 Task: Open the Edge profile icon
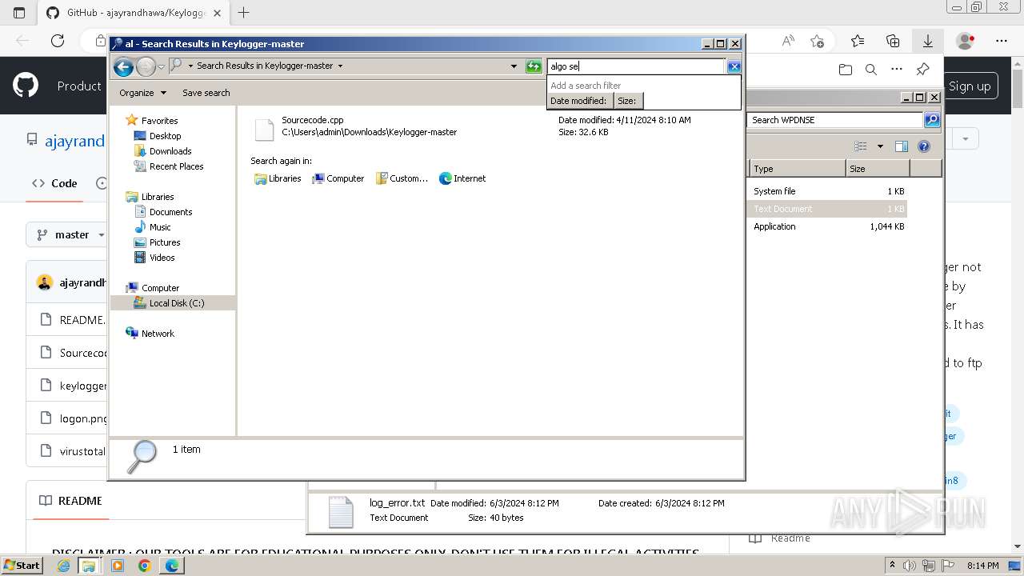966,41
